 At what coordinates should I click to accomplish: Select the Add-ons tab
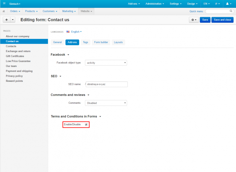(72, 42)
